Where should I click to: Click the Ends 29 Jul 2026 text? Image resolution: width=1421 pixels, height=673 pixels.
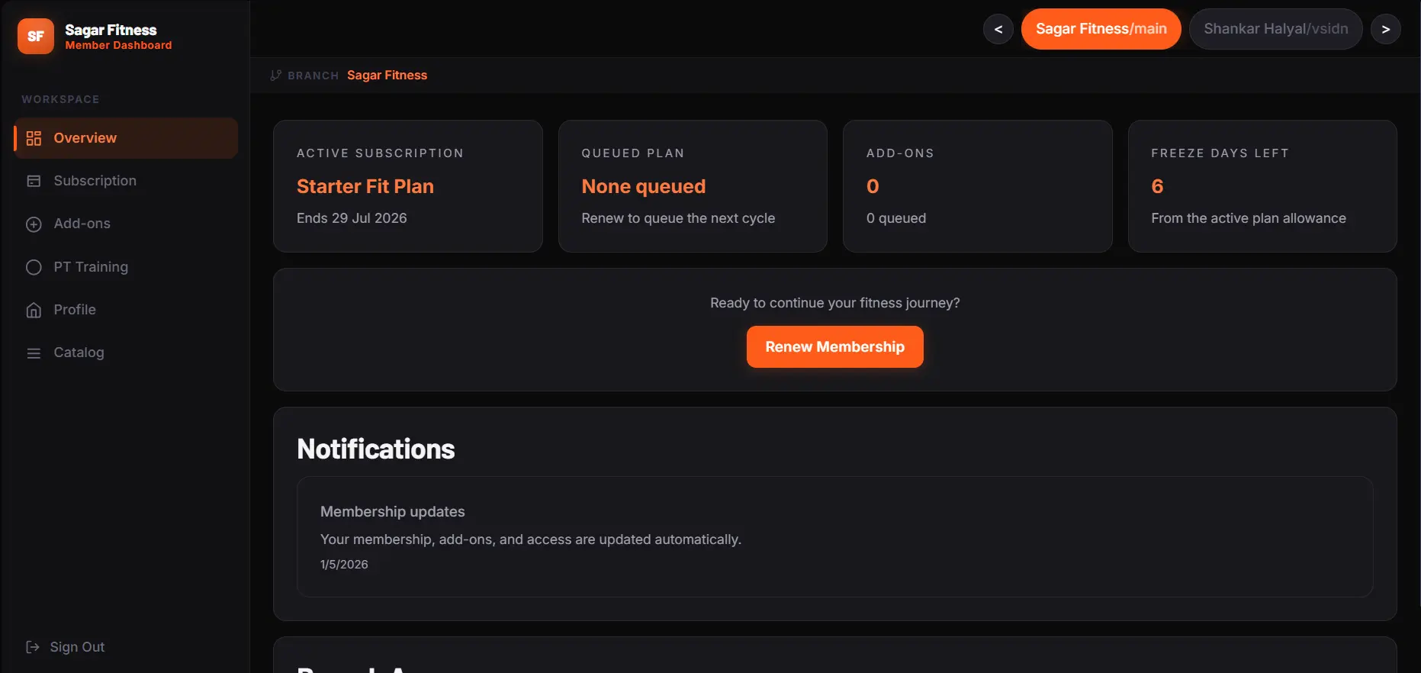pos(352,218)
